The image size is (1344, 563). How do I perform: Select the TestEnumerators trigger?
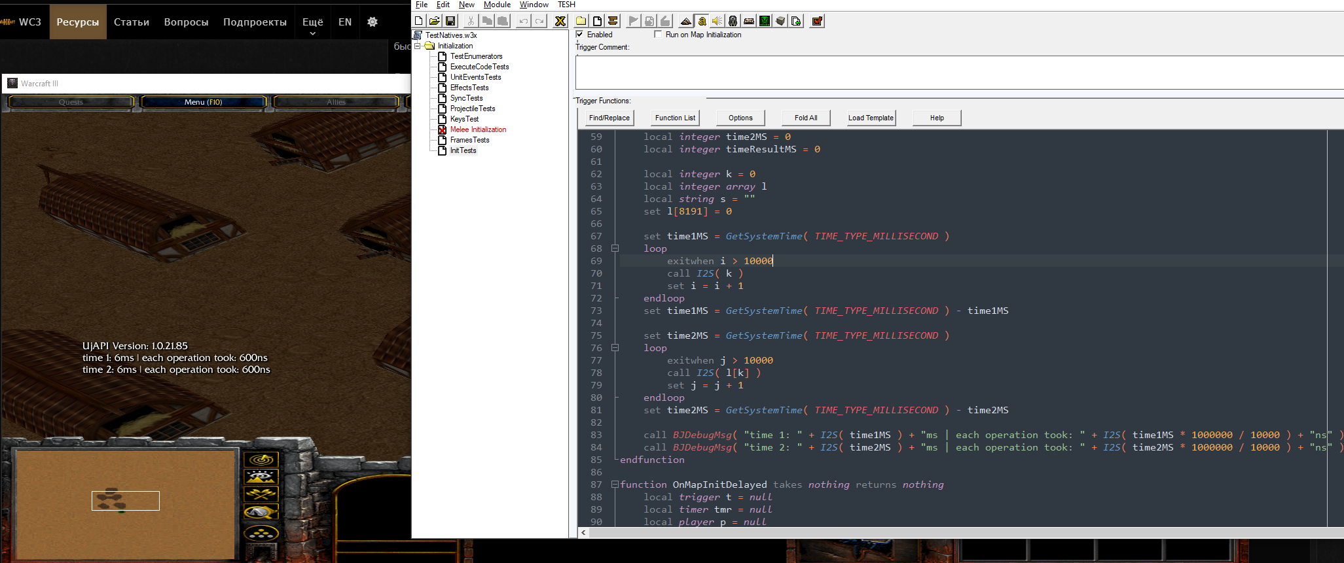(476, 56)
